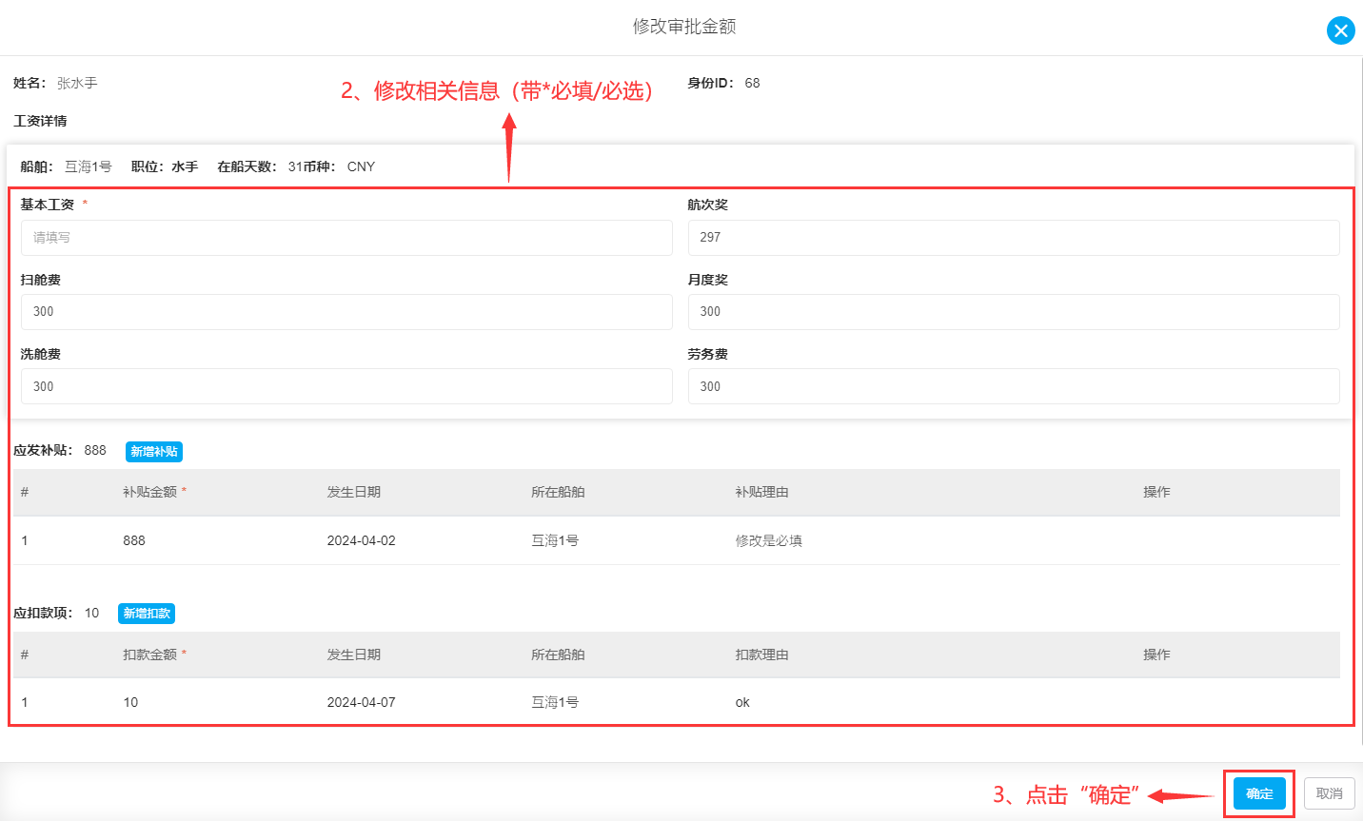Cancel the dialog using 取消

coord(1329,793)
